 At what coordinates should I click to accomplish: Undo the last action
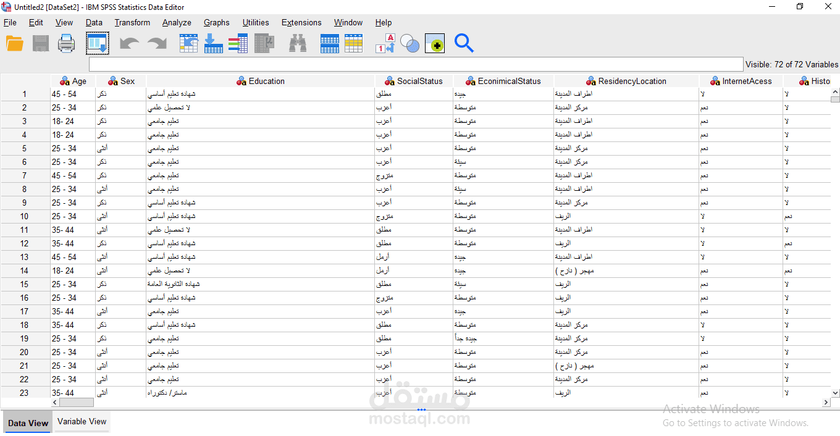129,43
